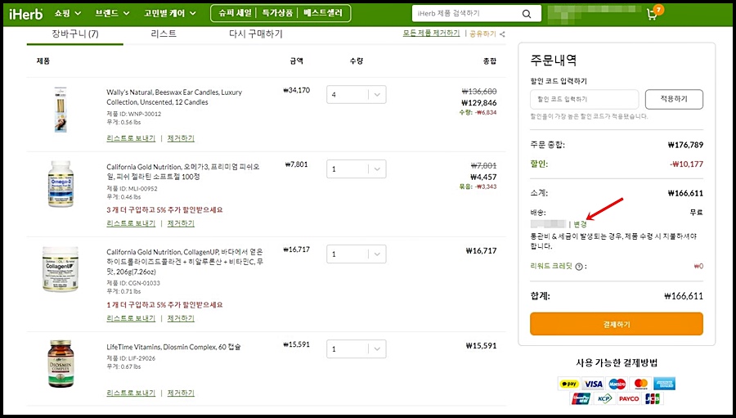Click the search magnifier icon
The image size is (736, 418).
tap(527, 14)
